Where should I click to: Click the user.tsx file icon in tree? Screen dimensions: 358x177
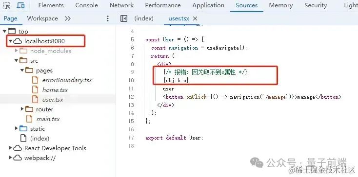point(35,99)
